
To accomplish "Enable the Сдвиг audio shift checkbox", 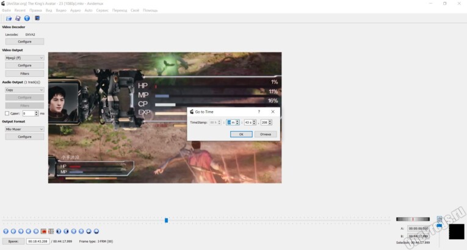I will coord(7,113).
